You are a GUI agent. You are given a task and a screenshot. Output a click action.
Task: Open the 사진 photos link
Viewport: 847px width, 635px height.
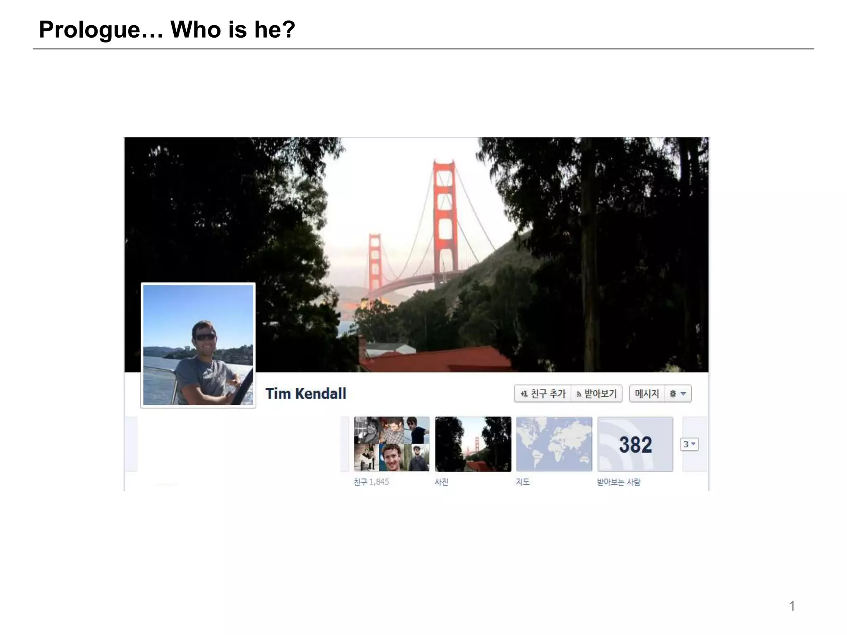(442, 482)
